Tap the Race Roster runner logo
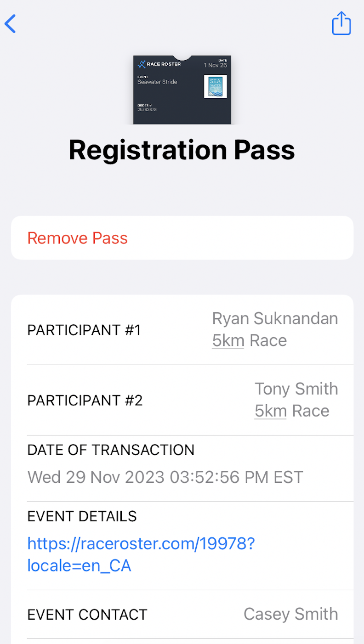This screenshot has width=364, height=644. coord(142,64)
